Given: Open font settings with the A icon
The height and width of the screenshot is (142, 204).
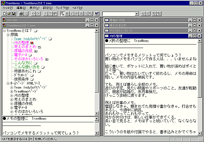Looking at the screenshot, I should click(x=81, y=14).
